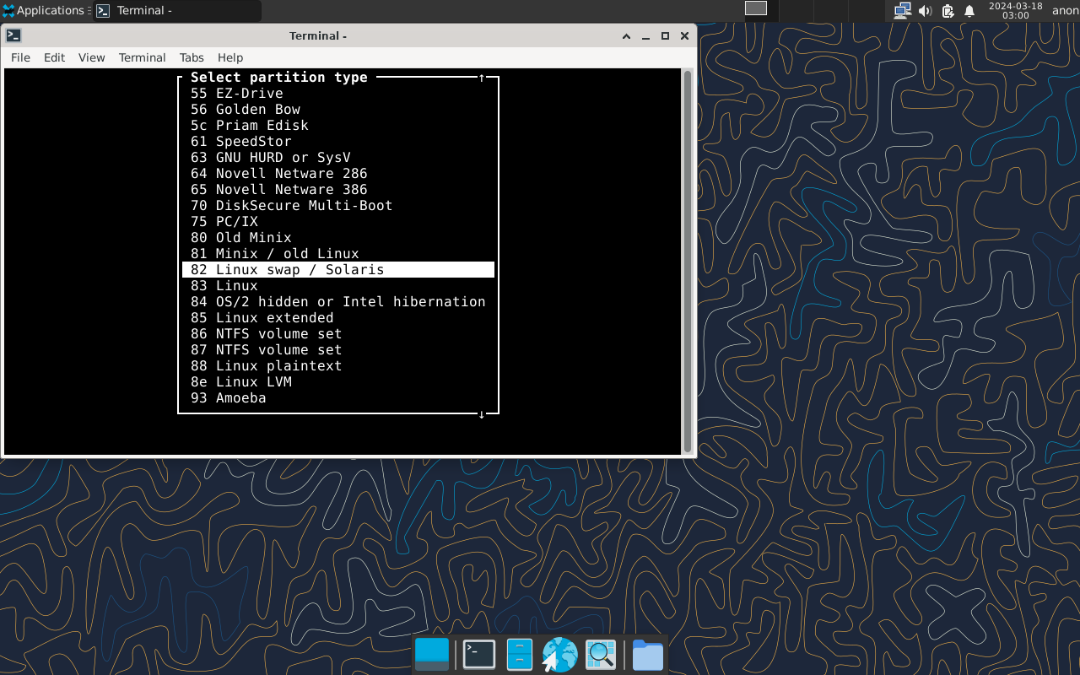The image size is (1080, 675).
Task: Select 84 OS/2 hidden or Intel hibernation
Action: pyautogui.click(x=338, y=301)
